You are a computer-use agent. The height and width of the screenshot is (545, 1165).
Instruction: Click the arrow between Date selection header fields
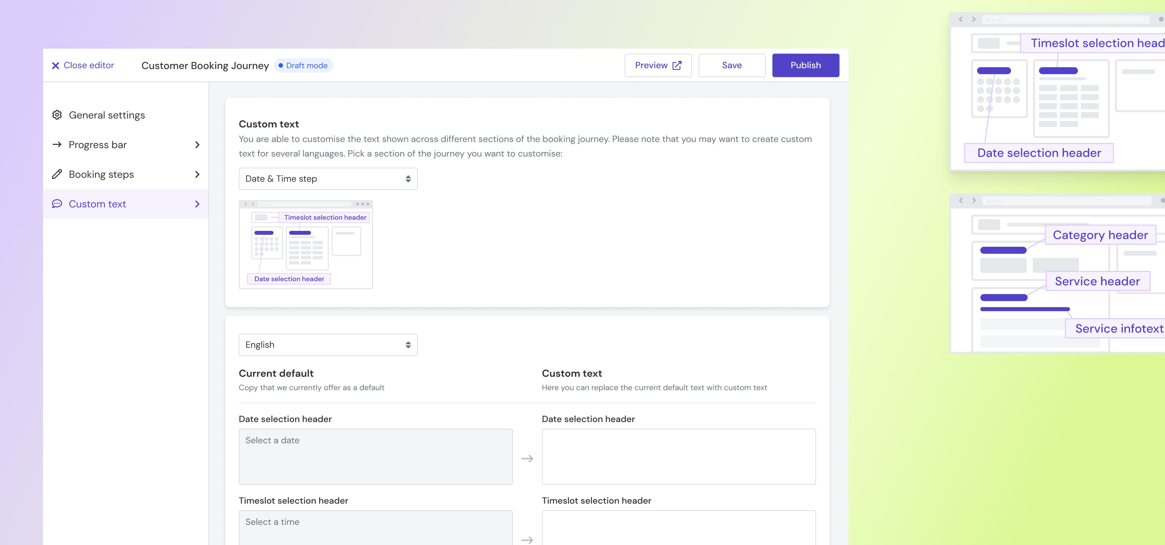tap(527, 459)
